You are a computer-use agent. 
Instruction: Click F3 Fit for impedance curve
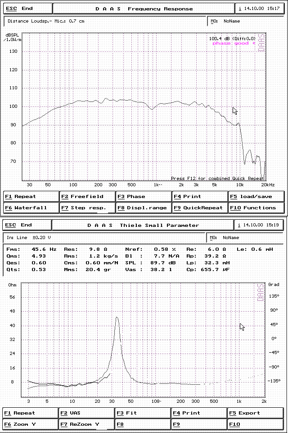point(144,413)
